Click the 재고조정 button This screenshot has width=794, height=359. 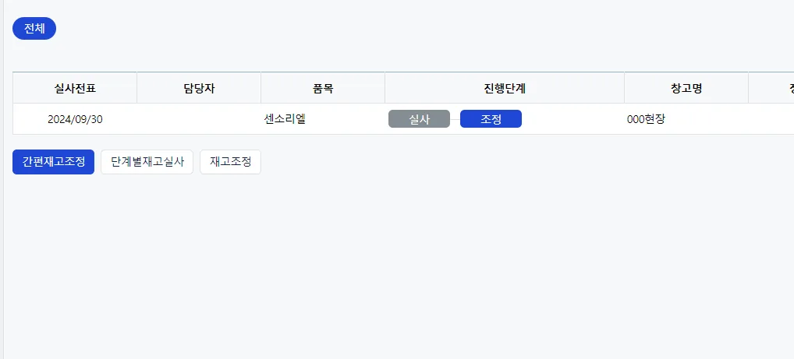point(230,162)
